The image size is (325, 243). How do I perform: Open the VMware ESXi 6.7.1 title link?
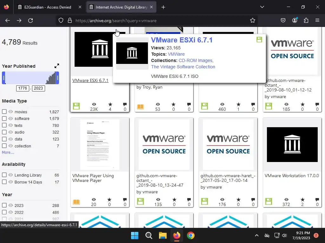(90, 80)
